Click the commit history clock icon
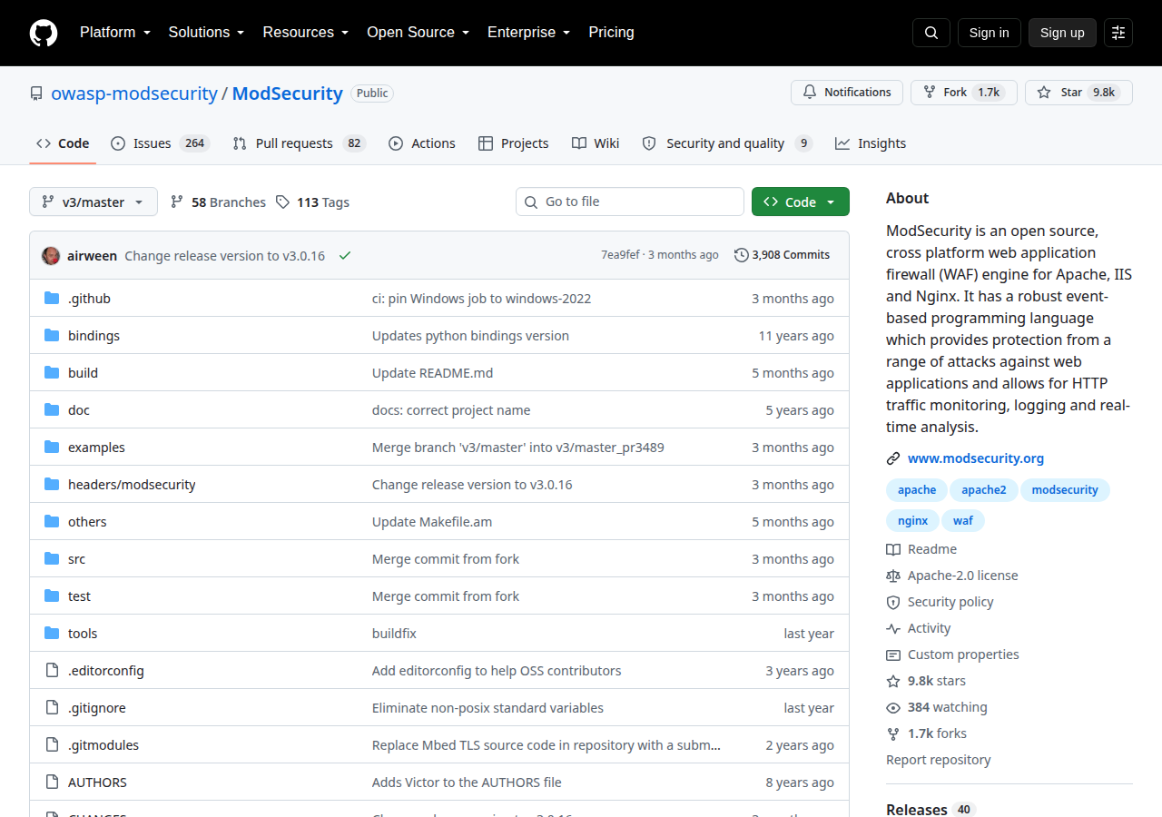 (x=742, y=255)
